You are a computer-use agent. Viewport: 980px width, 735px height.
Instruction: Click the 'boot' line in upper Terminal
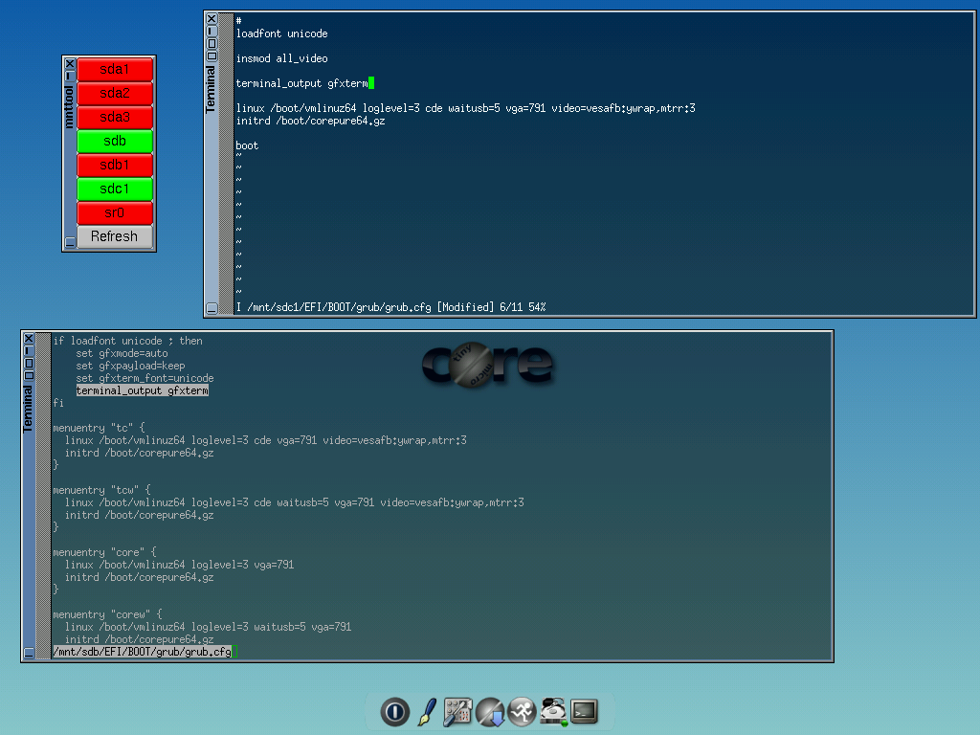pyautogui.click(x=247, y=145)
